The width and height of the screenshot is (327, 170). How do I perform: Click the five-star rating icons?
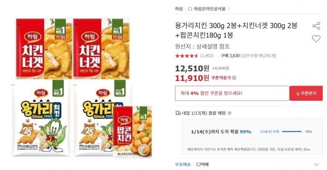tap(186, 56)
